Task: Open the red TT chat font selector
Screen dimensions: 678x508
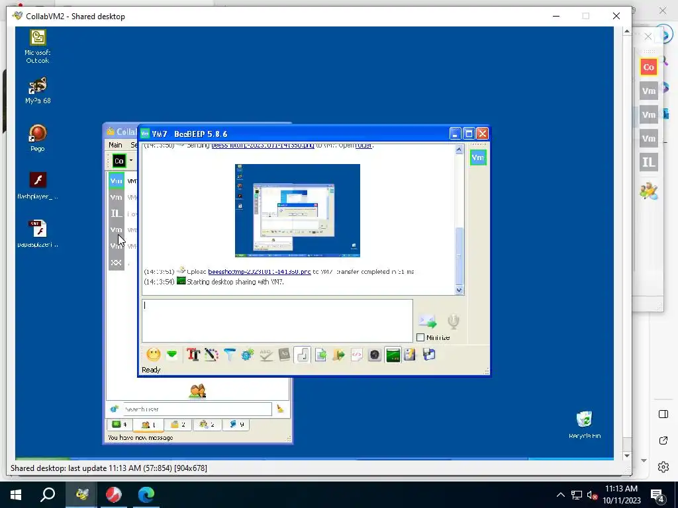Action: point(193,355)
